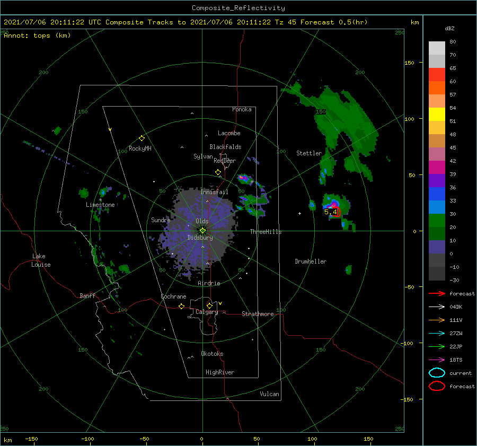This screenshot has height=446, width=477.
Task: Click the Drumheller town label
Action: [x=311, y=261]
